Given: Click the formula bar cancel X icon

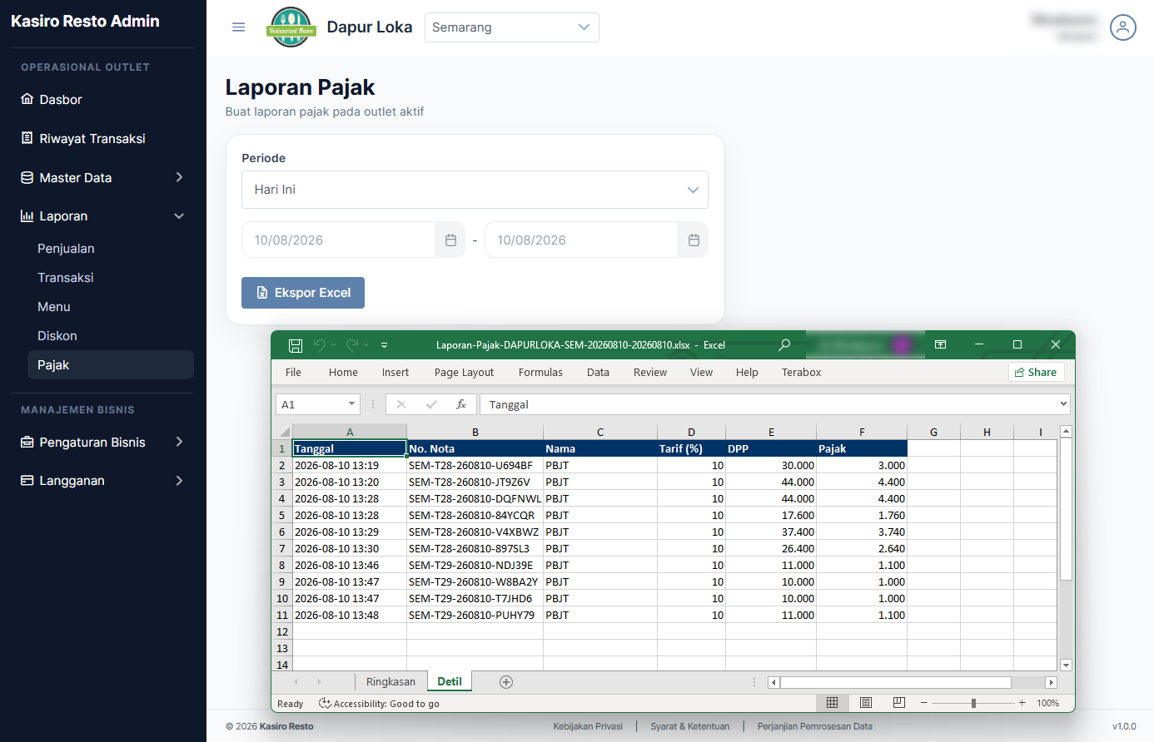Looking at the screenshot, I should (401, 404).
